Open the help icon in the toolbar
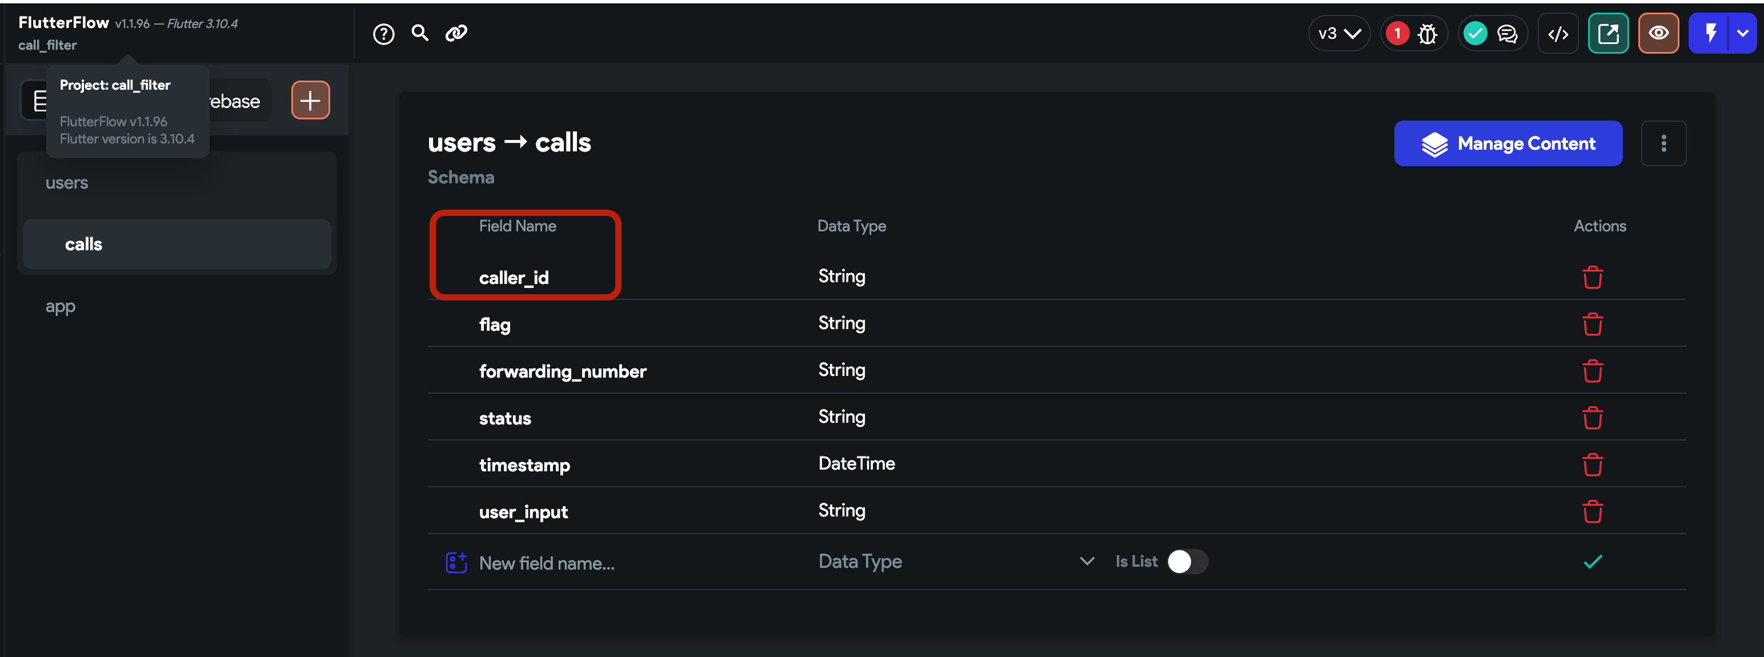 tap(384, 33)
